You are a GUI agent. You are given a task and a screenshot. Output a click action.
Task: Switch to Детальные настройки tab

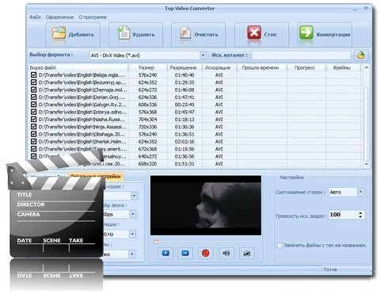pyautogui.click(x=96, y=176)
